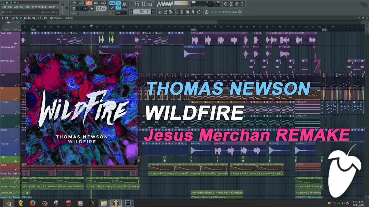Open the Playlist view icon
The height and width of the screenshot is (207, 369).
[x=160, y=12]
